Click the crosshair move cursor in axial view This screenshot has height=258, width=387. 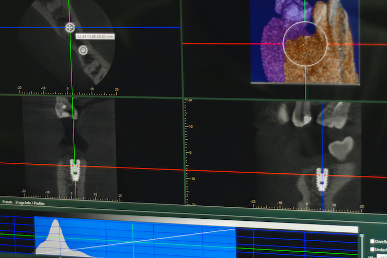(70, 27)
